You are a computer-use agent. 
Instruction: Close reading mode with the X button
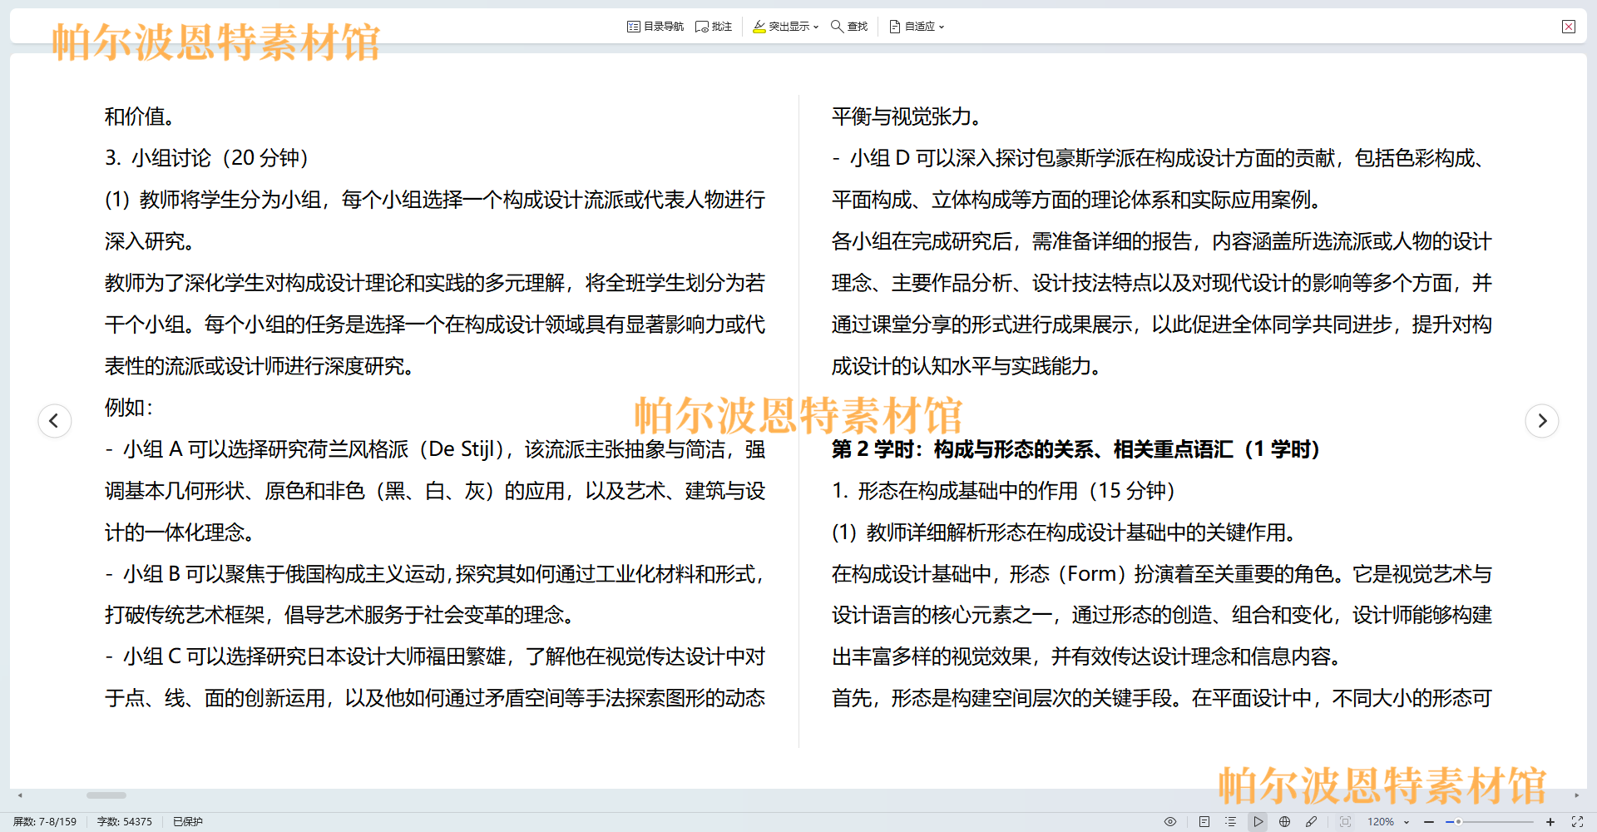(x=1569, y=27)
